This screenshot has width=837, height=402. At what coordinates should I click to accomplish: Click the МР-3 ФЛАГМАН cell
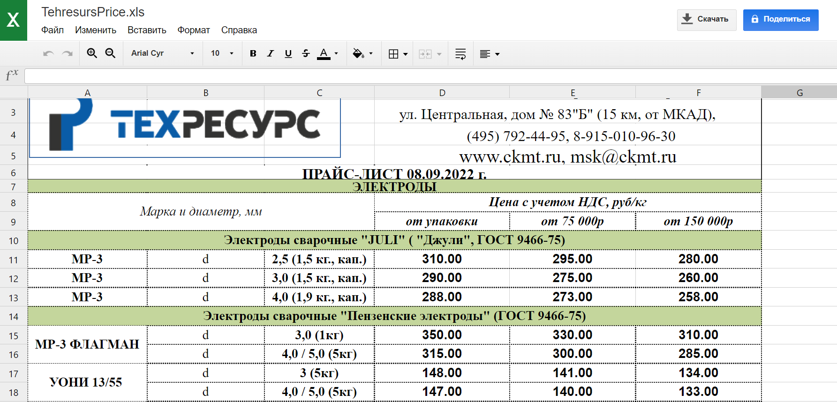(x=88, y=344)
